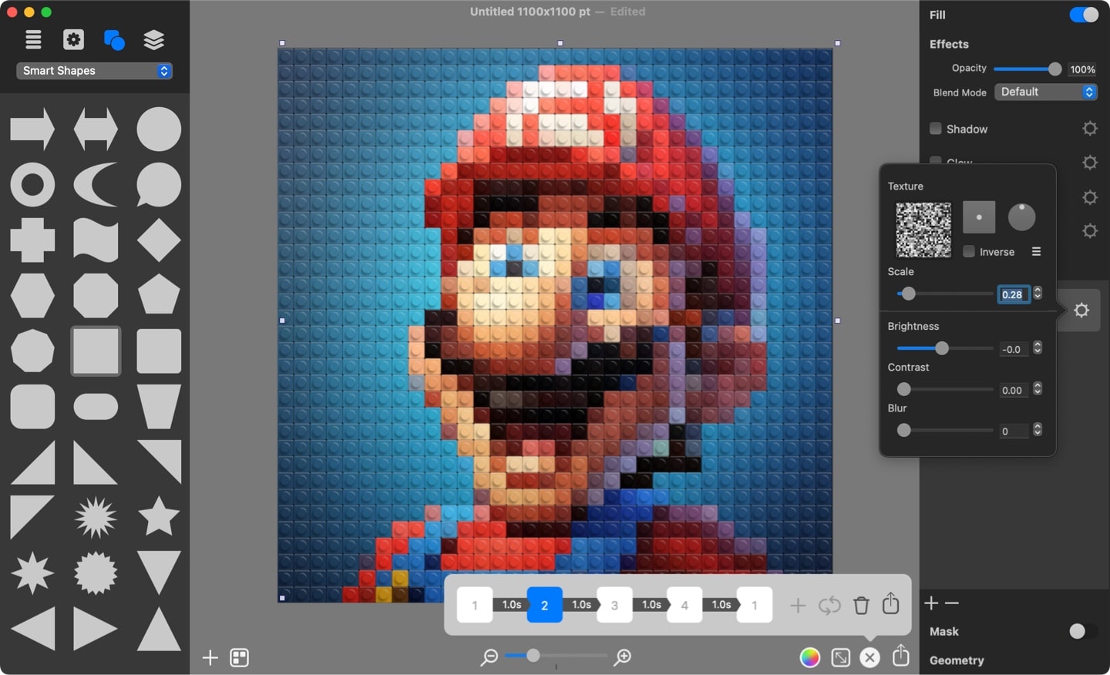Select the trapezoid shape
The image size is (1110, 675).
tap(159, 407)
